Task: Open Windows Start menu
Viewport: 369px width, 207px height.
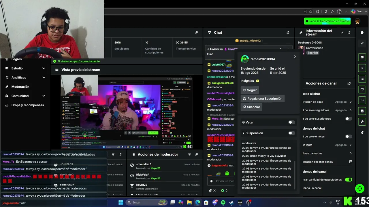Action: tap(121, 202)
